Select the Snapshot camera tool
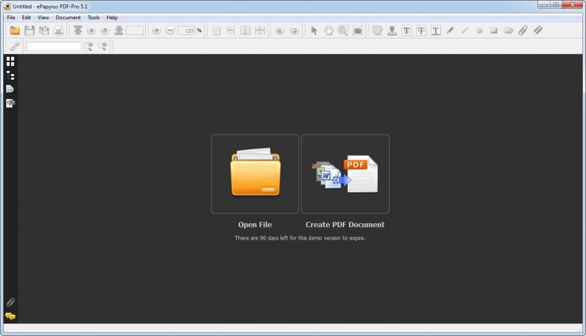 pyautogui.click(x=358, y=30)
